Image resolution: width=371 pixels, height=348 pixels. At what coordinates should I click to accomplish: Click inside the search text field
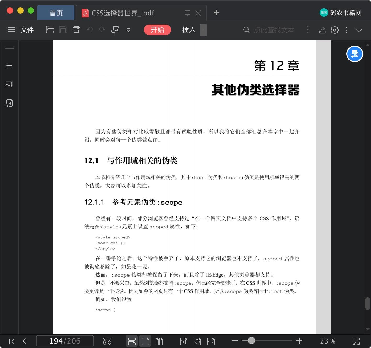pyautogui.click(x=274, y=30)
